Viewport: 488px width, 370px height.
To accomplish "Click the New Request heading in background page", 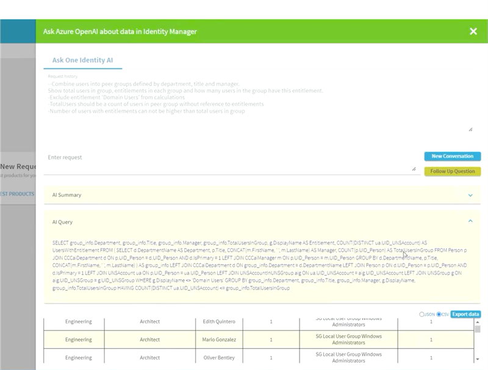I will pos(18,166).
